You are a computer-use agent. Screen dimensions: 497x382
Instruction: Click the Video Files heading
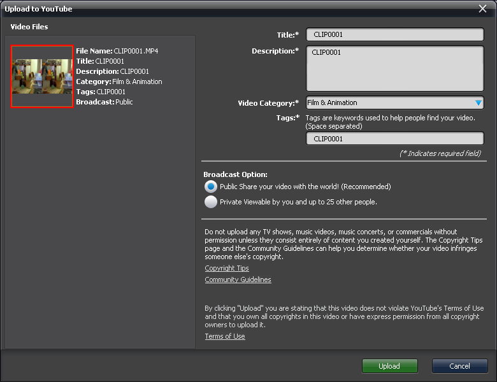click(x=29, y=27)
